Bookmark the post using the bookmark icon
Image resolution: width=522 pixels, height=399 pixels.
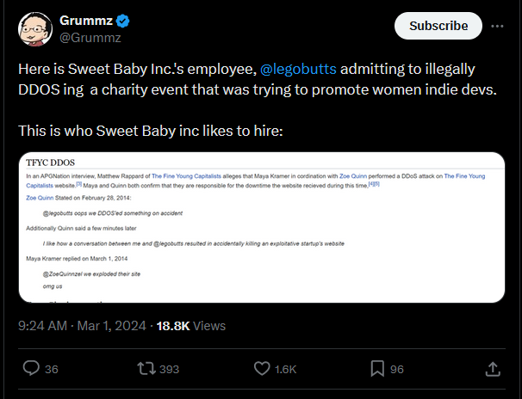[377, 368]
